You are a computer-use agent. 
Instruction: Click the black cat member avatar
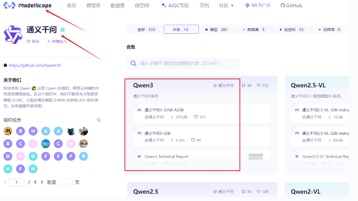pos(71,131)
